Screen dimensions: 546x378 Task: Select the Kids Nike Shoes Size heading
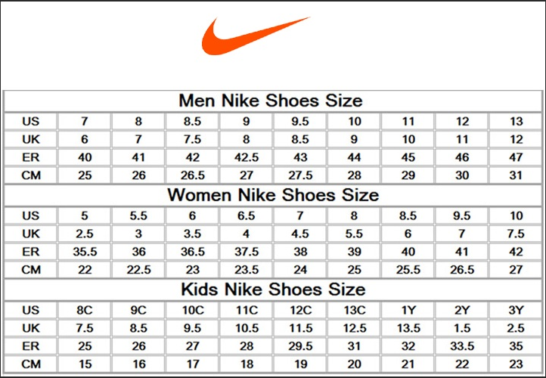click(x=272, y=290)
